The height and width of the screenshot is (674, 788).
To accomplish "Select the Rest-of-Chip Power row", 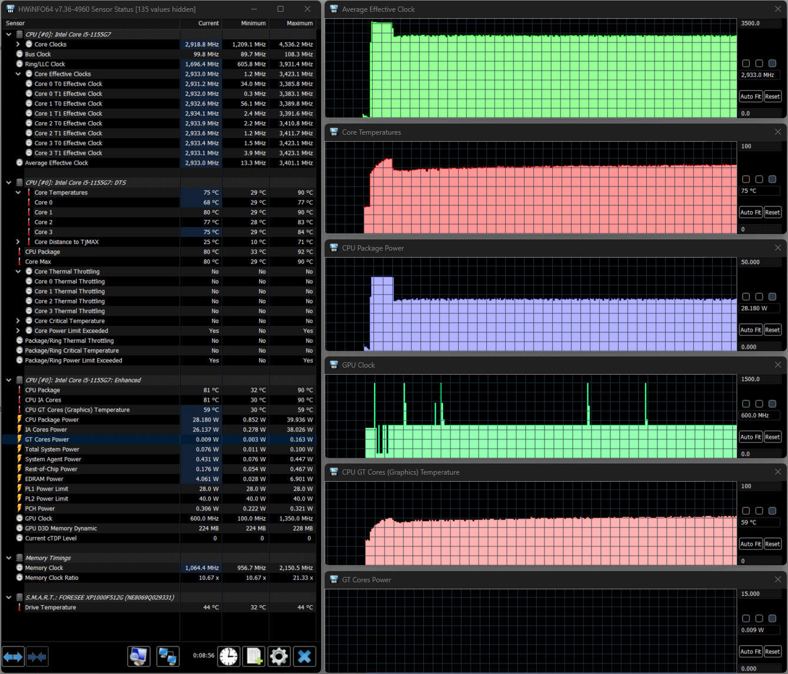I will (159, 469).
